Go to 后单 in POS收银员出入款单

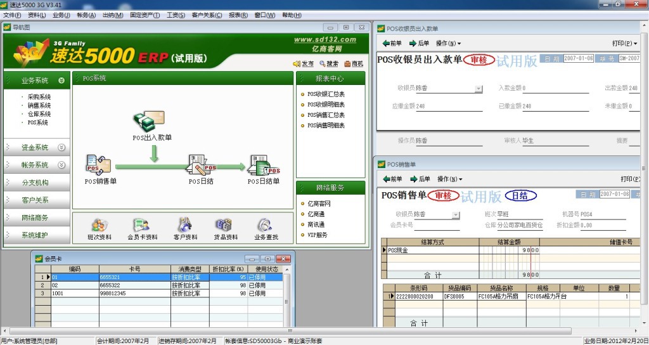[419, 43]
